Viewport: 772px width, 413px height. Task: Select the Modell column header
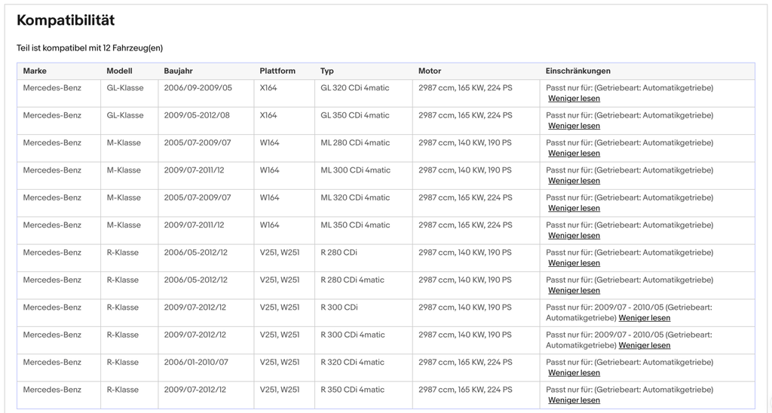click(119, 71)
